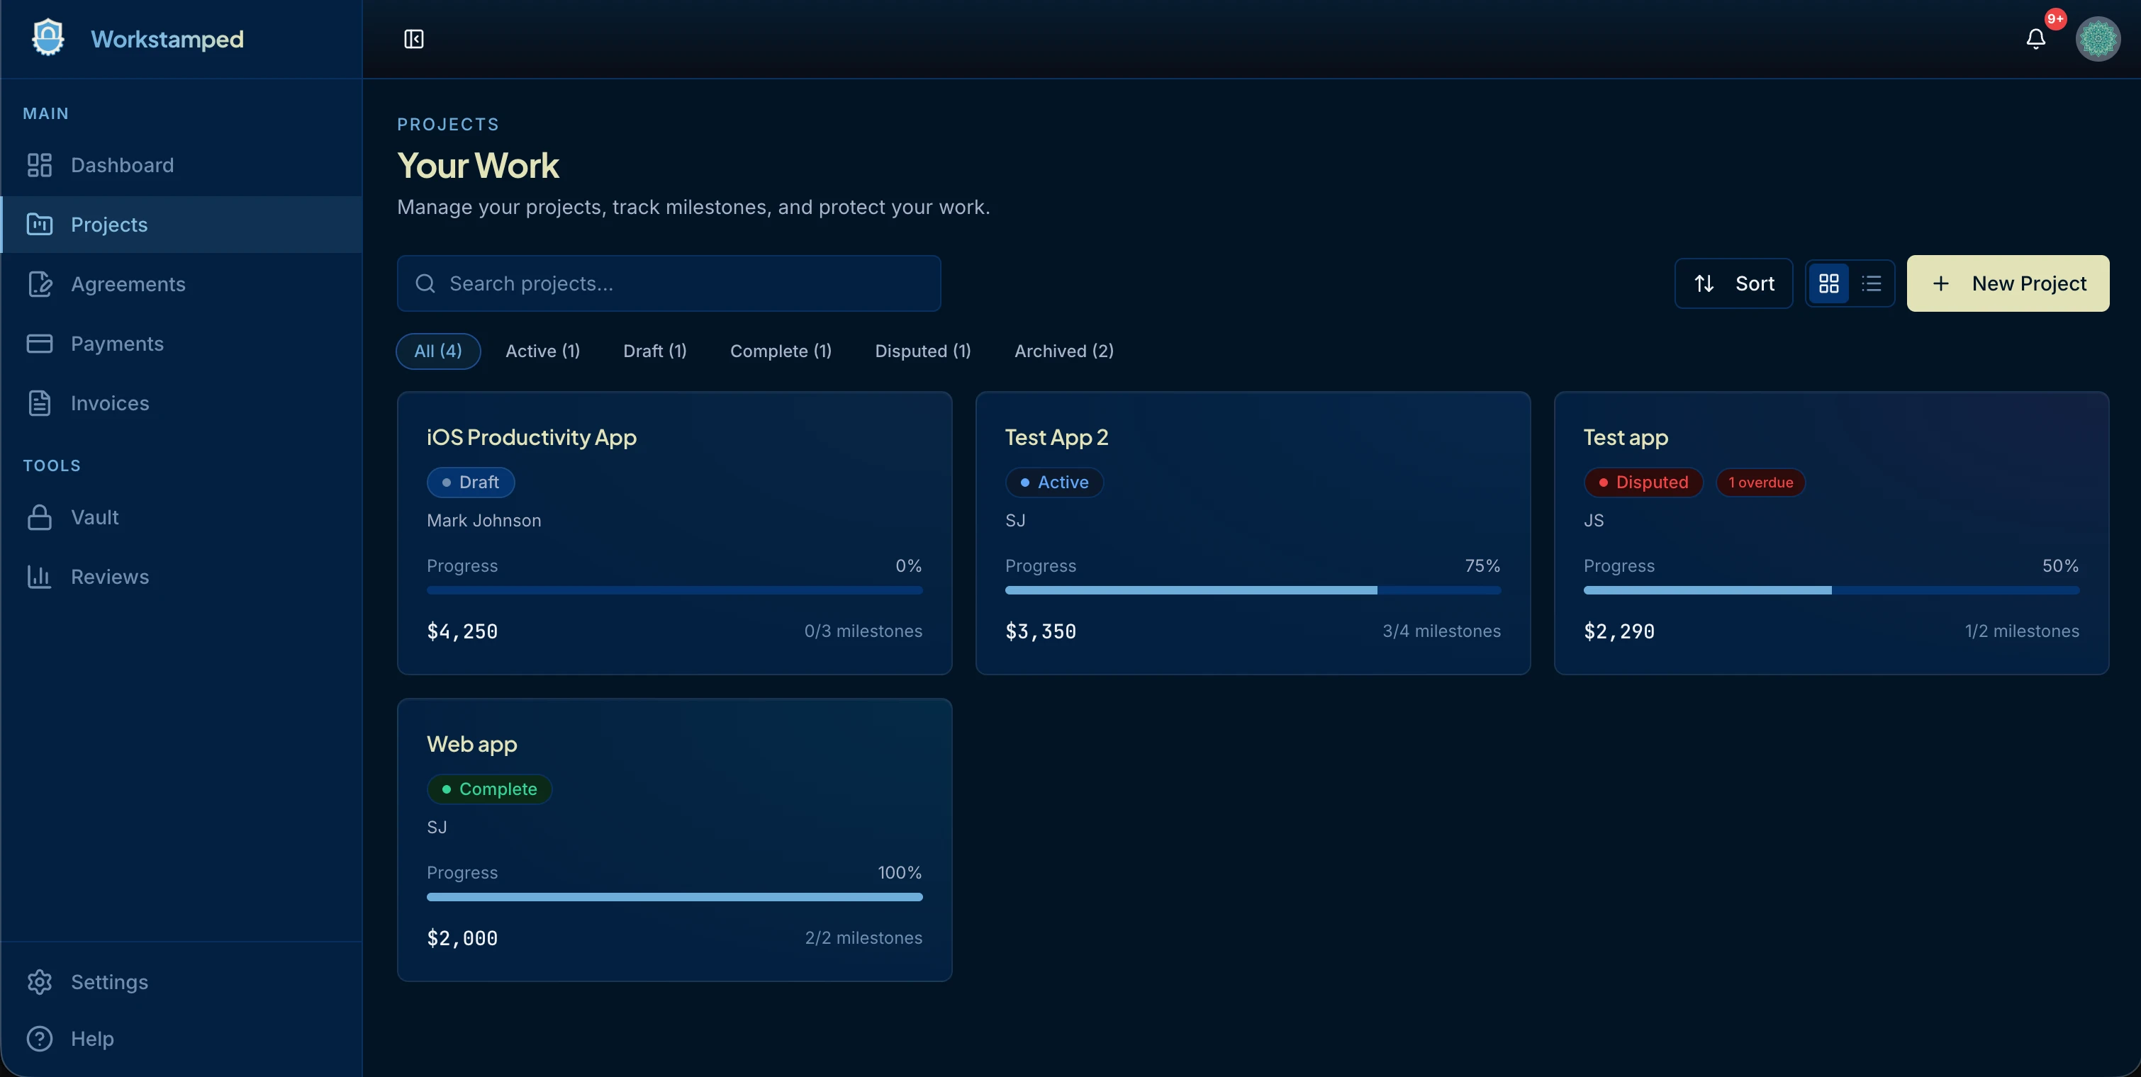Click the New Project button
The width and height of the screenshot is (2141, 1077).
click(2006, 284)
